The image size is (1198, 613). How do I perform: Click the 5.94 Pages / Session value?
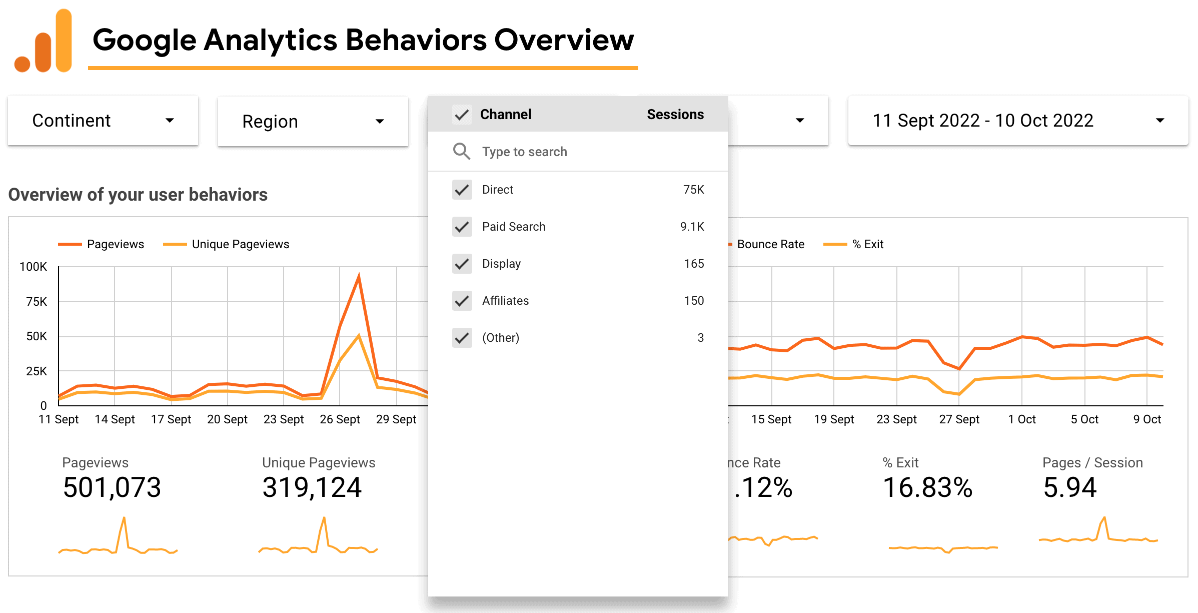tap(1069, 487)
